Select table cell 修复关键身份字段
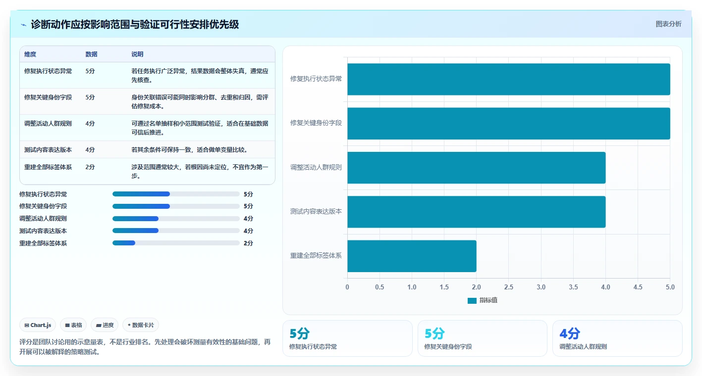The image size is (702, 376). click(x=48, y=97)
